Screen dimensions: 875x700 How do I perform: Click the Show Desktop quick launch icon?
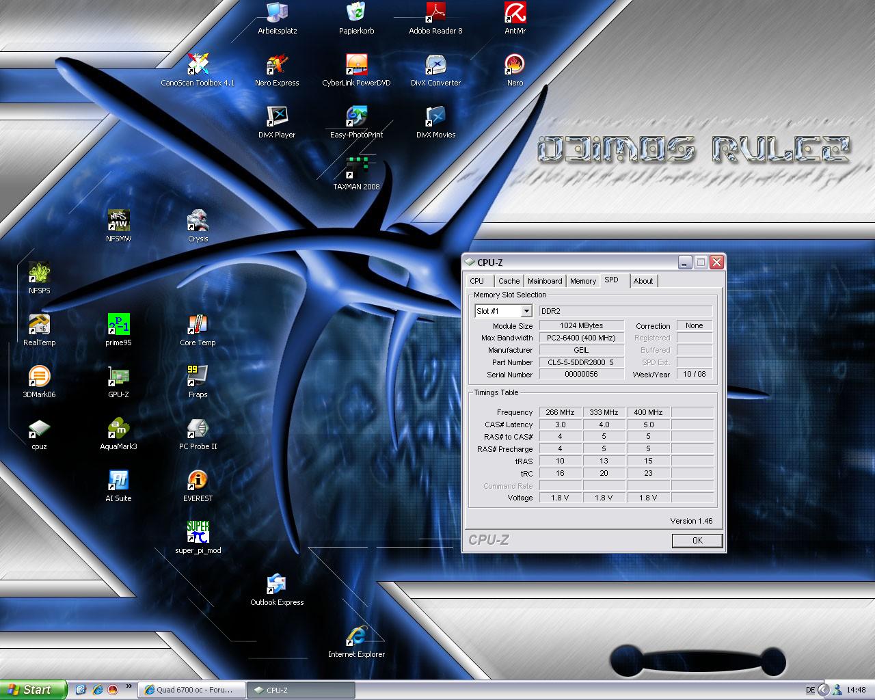click(81, 690)
